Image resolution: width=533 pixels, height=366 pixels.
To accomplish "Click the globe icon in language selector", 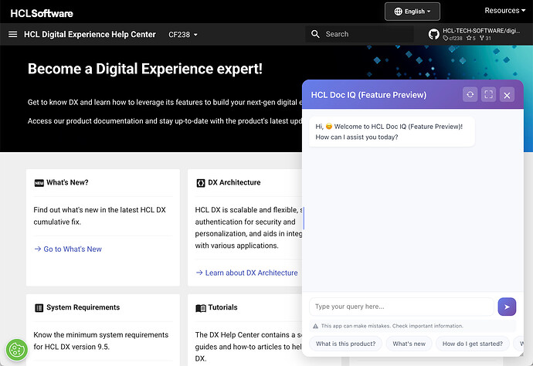I will pyautogui.click(x=398, y=12).
